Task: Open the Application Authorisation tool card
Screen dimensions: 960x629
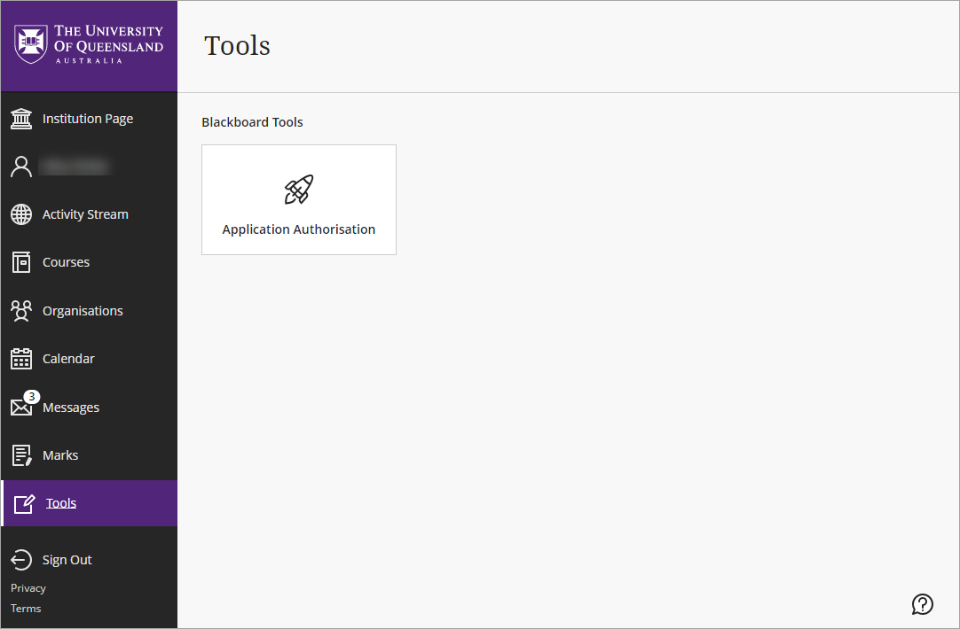Action: pyautogui.click(x=299, y=200)
